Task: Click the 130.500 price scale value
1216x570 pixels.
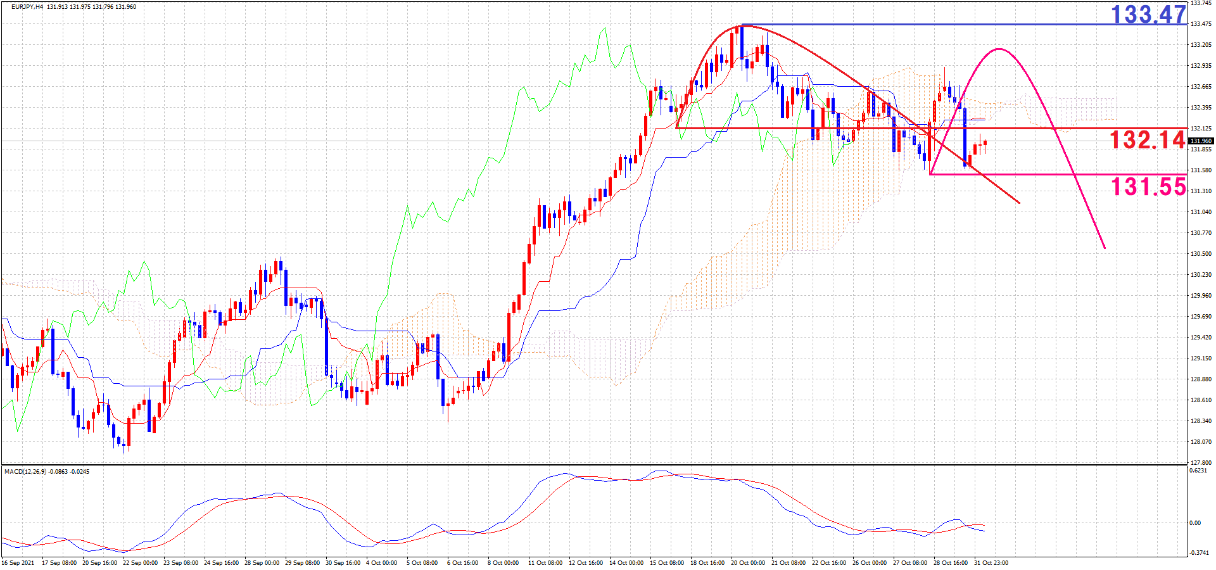Action: coord(1201,254)
